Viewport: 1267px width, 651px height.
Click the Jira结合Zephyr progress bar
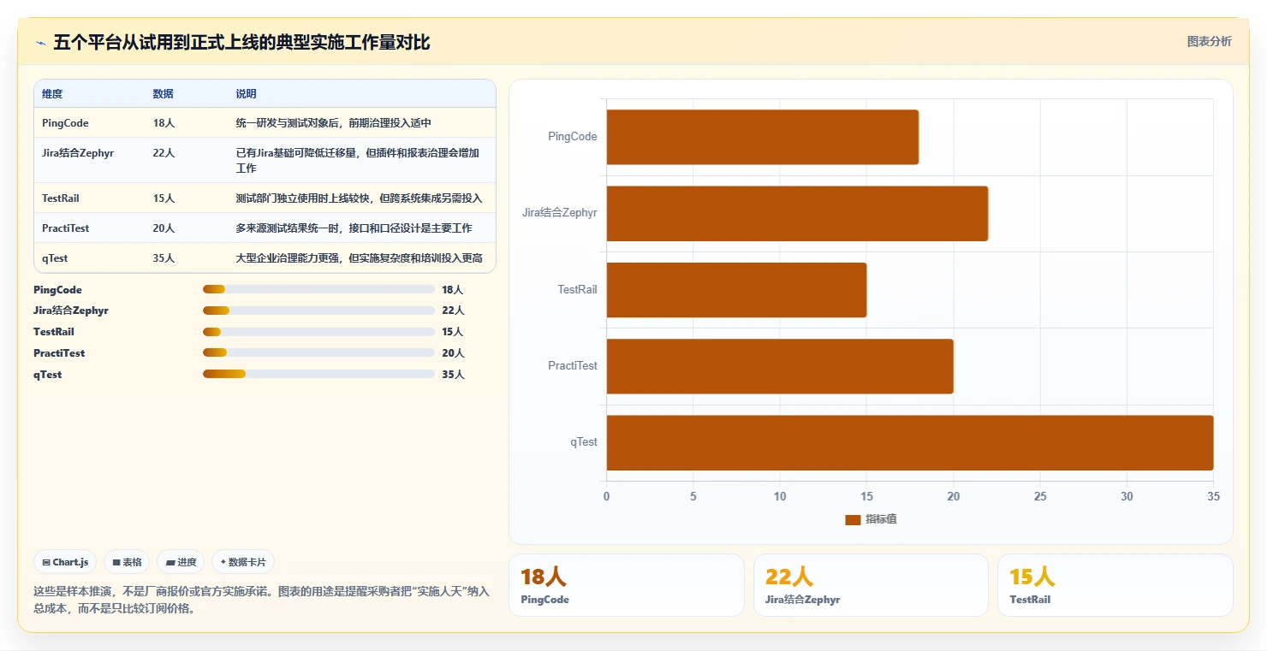pos(318,311)
